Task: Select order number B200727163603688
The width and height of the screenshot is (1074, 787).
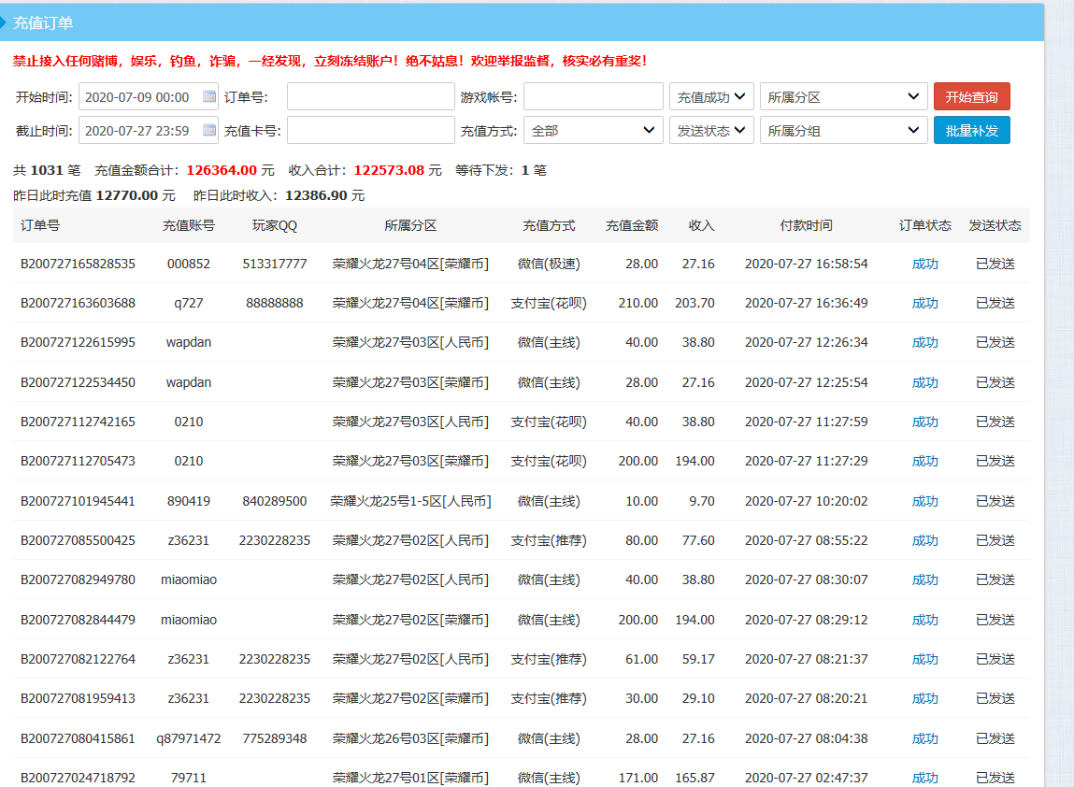Action: (x=79, y=303)
